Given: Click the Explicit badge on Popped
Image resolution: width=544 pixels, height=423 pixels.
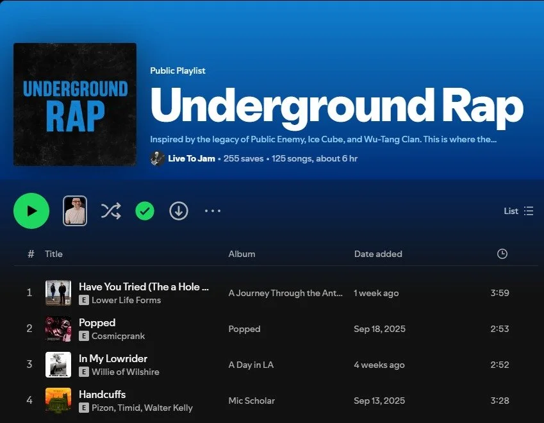Looking at the screenshot, I should point(84,336).
